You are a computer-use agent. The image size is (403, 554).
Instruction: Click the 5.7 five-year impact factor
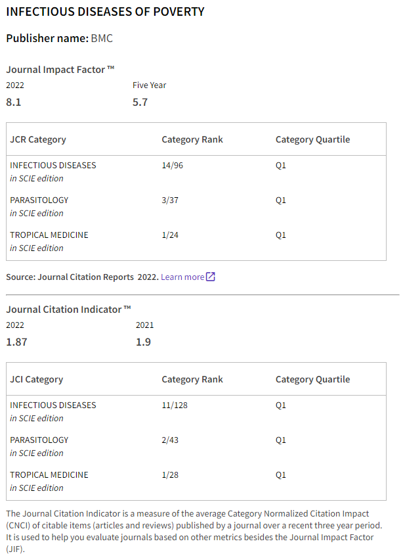coord(140,102)
